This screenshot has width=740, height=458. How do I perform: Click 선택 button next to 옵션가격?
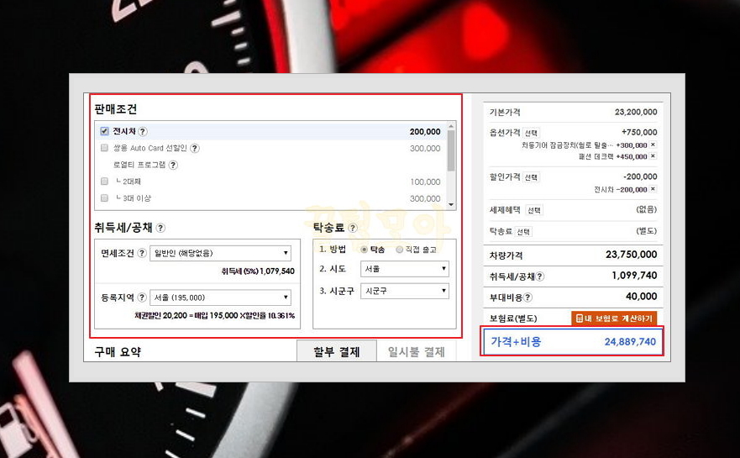pyautogui.click(x=531, y=133)
